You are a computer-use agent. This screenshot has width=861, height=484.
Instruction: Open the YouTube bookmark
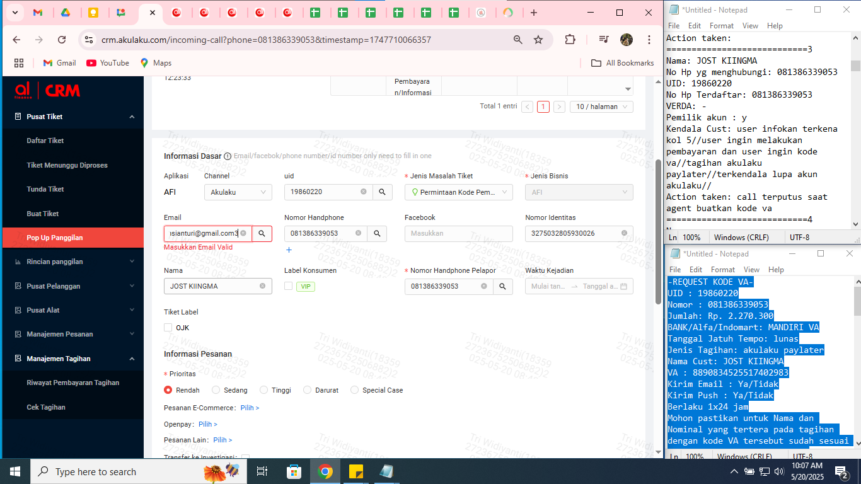click(x=108, y=63)
